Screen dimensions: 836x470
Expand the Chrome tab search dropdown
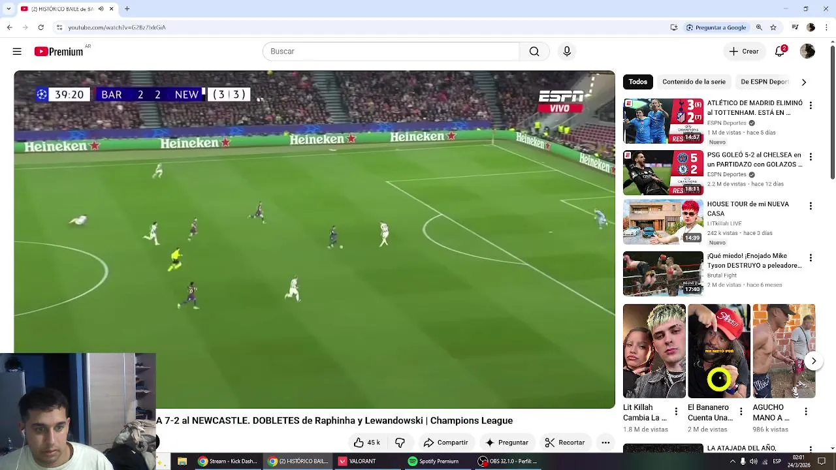pos(8,9)
